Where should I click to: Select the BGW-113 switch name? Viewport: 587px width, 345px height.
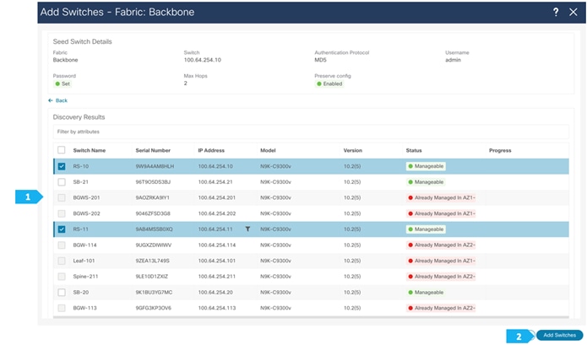click(x=84, y=308)
